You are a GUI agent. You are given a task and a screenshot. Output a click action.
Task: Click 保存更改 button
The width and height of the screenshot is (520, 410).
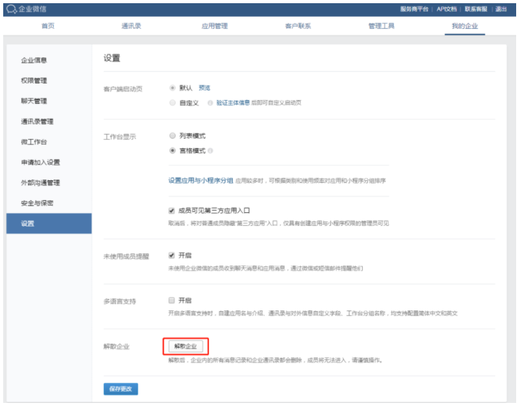[x=121, y=389]
